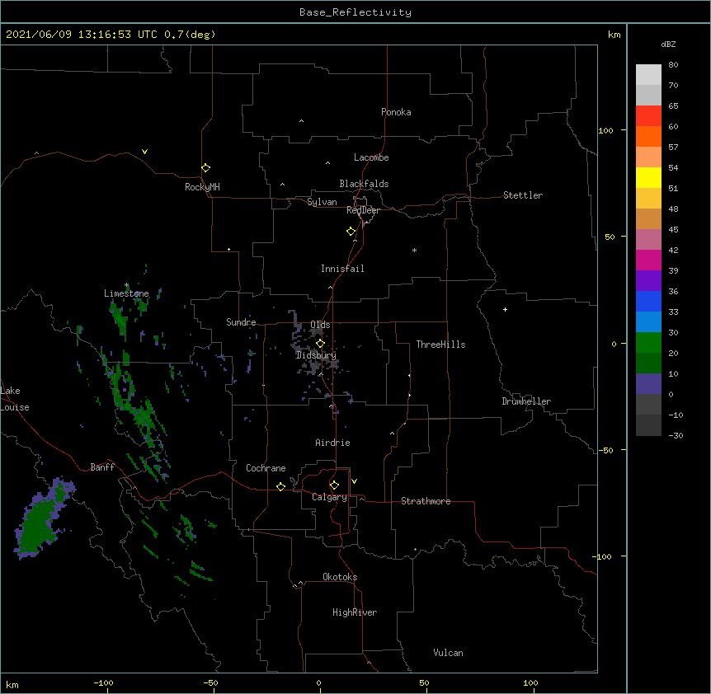Select the yellow diamond marker at Olds

[320, 344]
